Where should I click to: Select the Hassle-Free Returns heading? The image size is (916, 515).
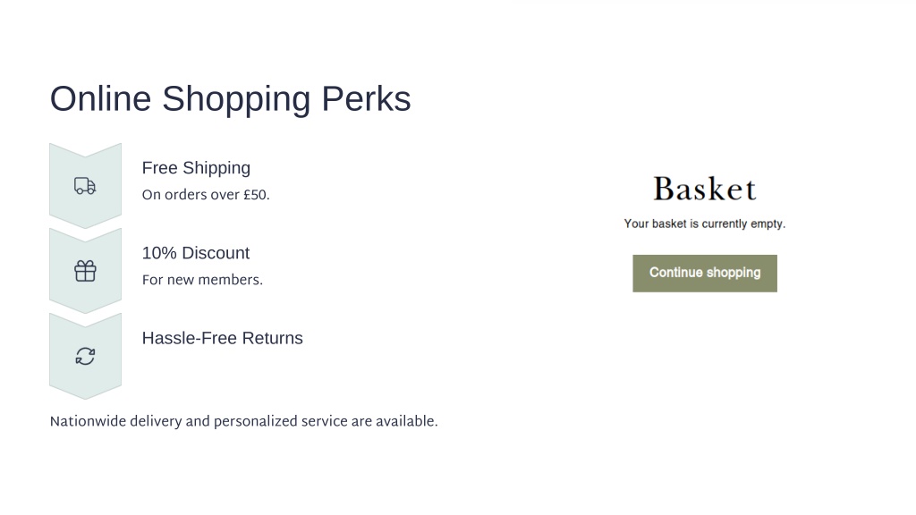[223, 338]
